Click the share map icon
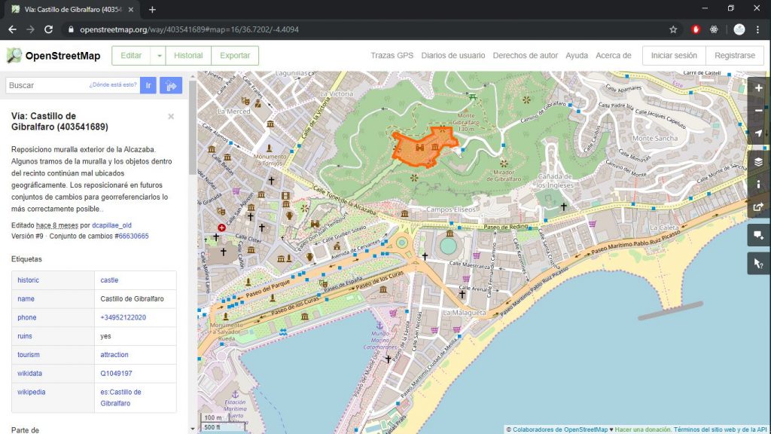Viewport: 771px width, 434px height. pos(758,208)
